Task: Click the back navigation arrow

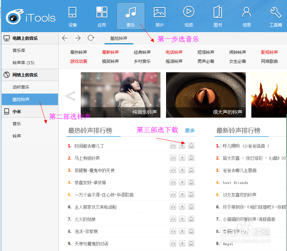Action: pos(65,38)
